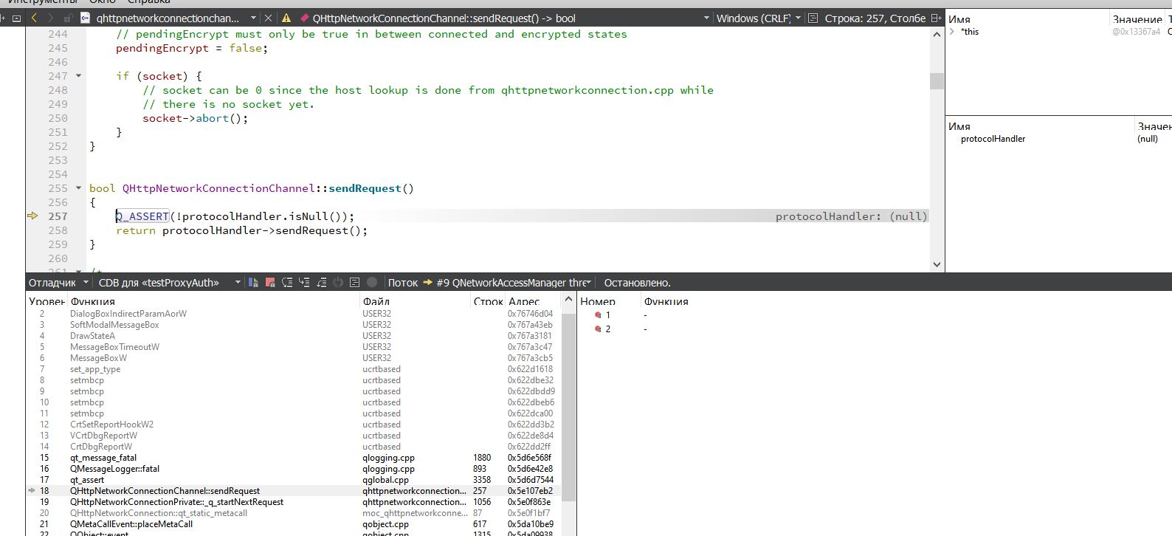Open the thread selector #9 QNetworkAccessManager dropdown
Viewport: 1172px width, 536px height.
click(509, 283)
